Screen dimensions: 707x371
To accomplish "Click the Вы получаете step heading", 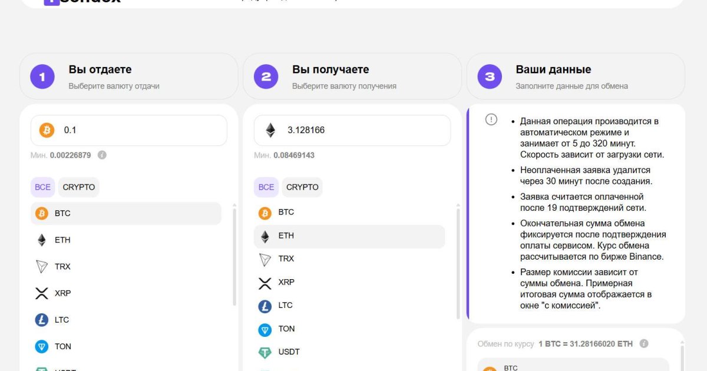I will click(x=331, y=69).
